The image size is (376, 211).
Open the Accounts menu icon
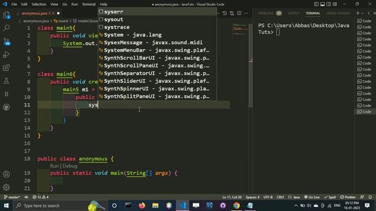point(6,174)
